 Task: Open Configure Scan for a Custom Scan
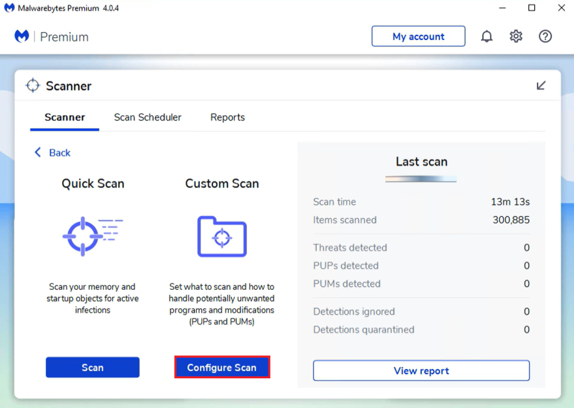click(x=222, y=367)
